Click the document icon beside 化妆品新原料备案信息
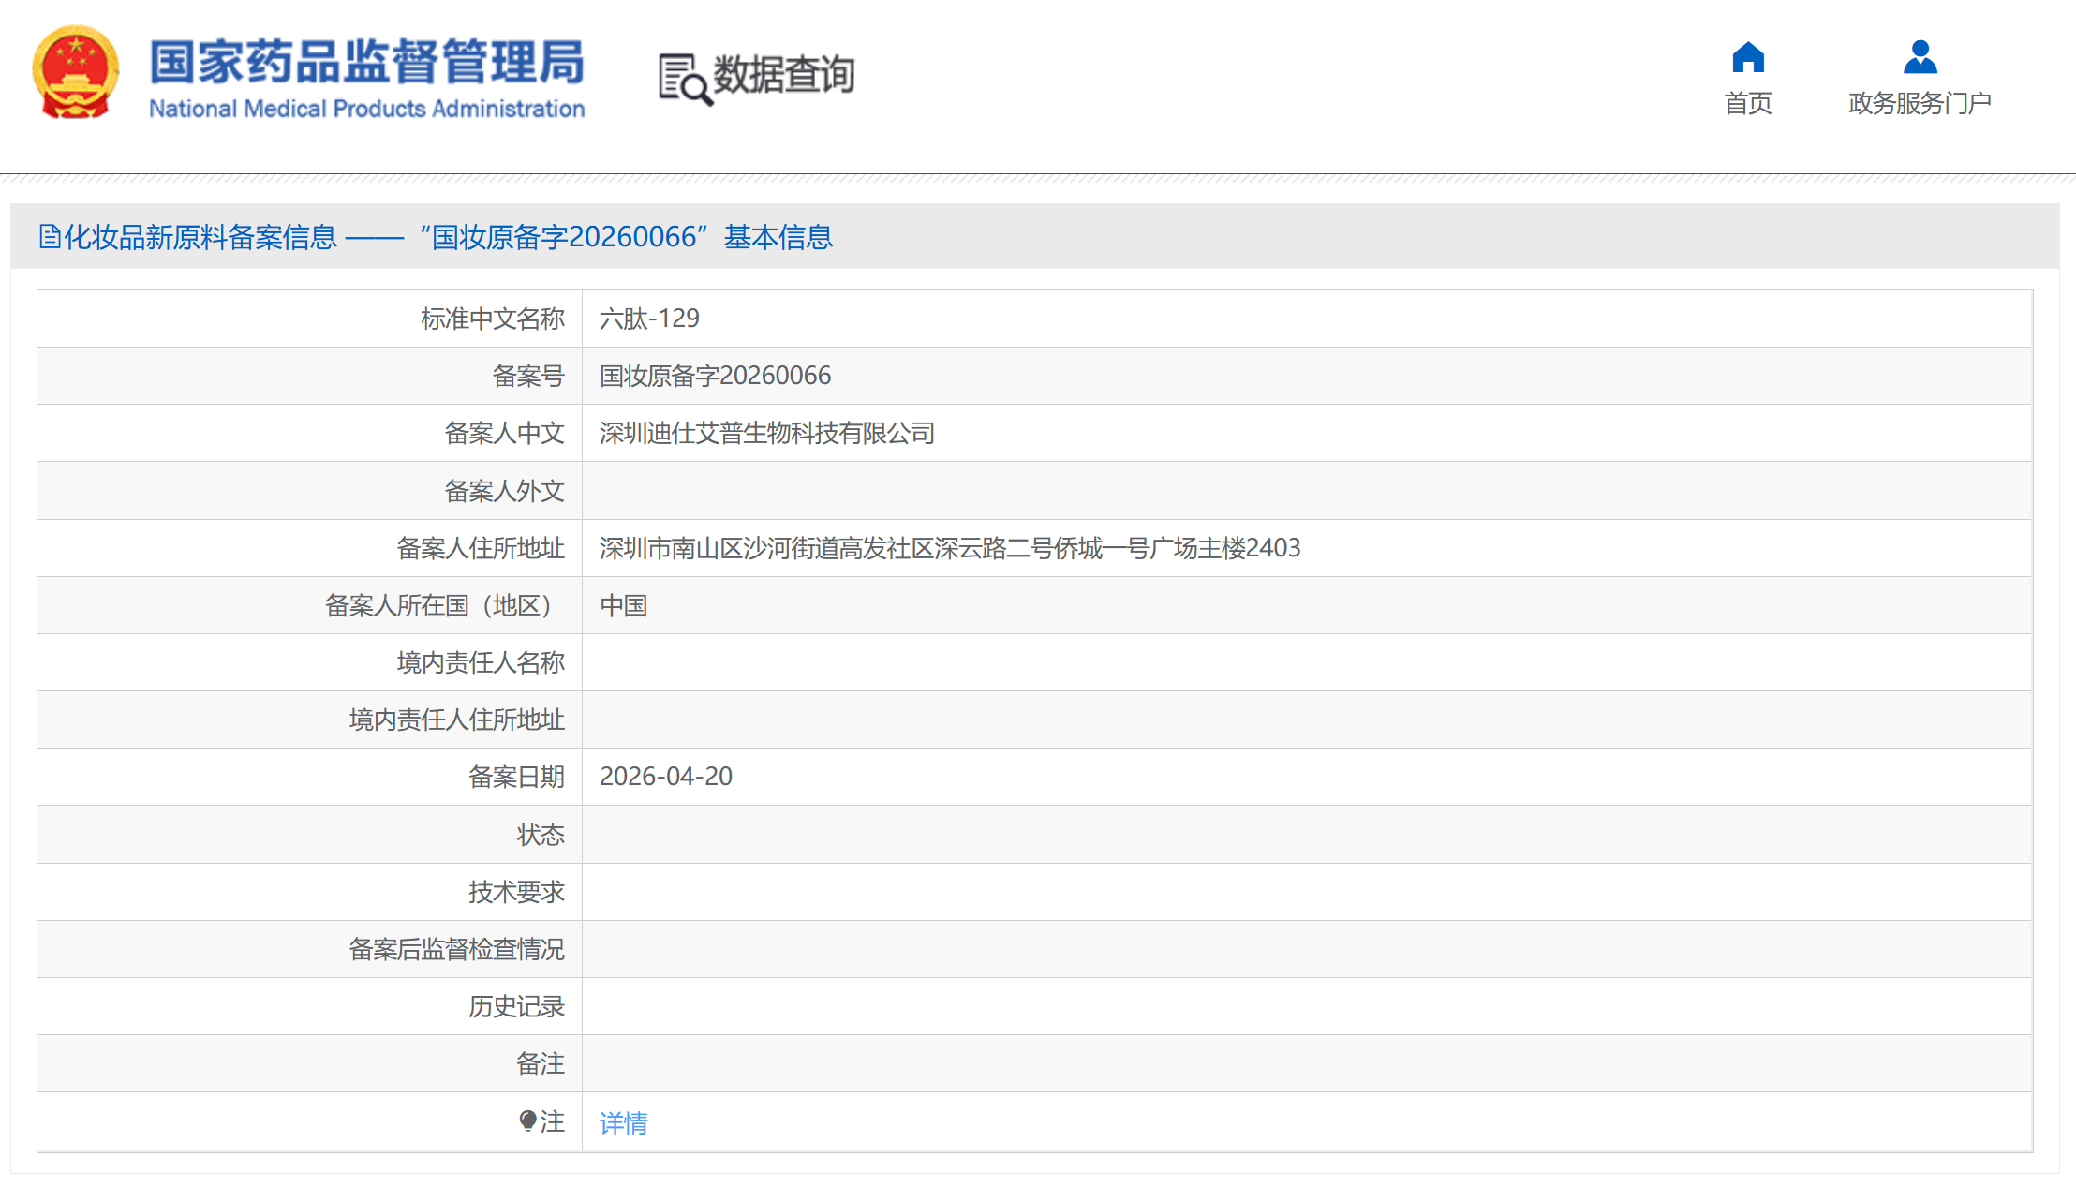2076x1187 pixels. tap(50, 237)
